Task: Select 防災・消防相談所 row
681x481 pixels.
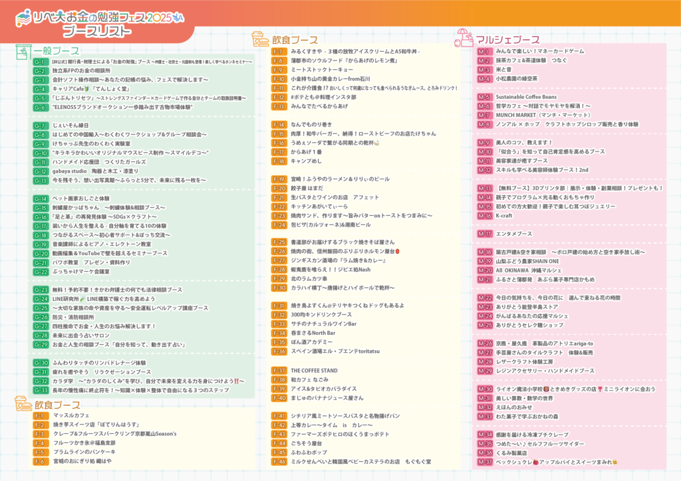Action: coord(64,317)
